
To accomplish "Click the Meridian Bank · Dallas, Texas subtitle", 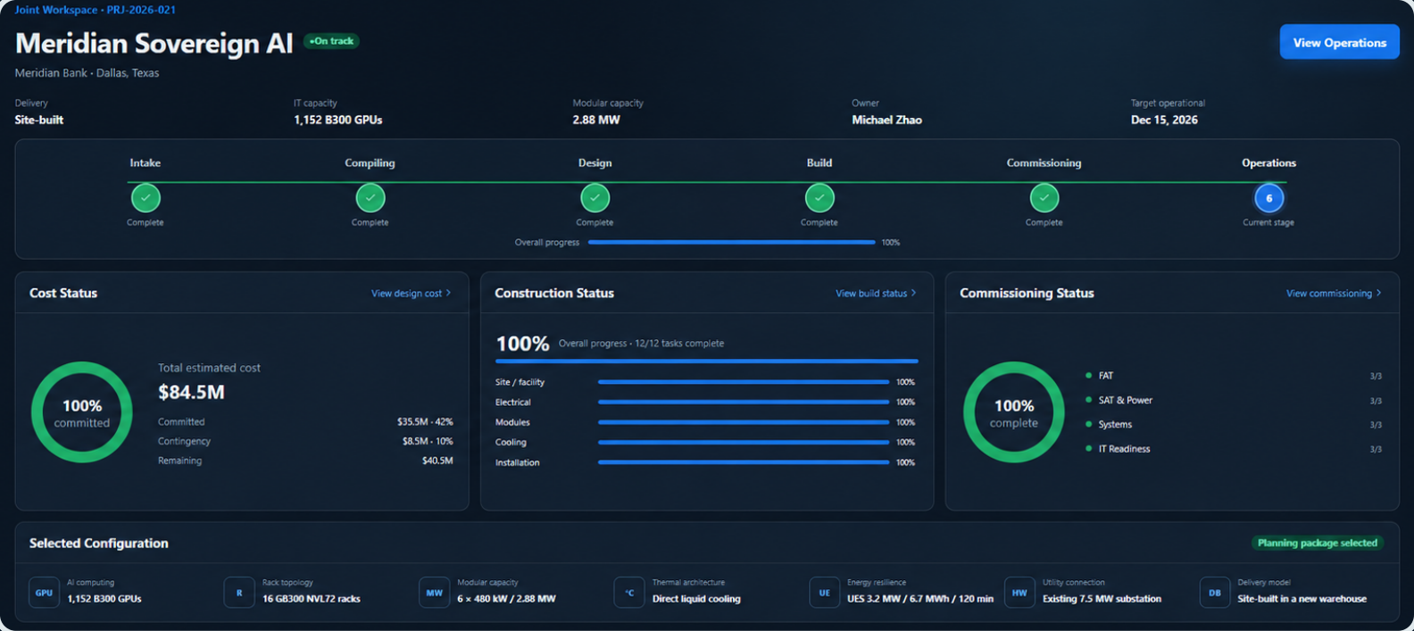I will [87, 73].
